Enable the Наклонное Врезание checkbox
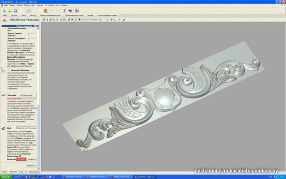Screen dimensions: 286x179 [x=9, y=70]
